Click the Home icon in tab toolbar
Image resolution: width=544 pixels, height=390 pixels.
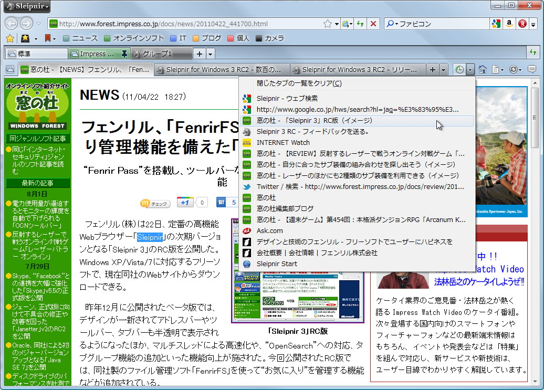pyautogui.click(x=482, y=69)
